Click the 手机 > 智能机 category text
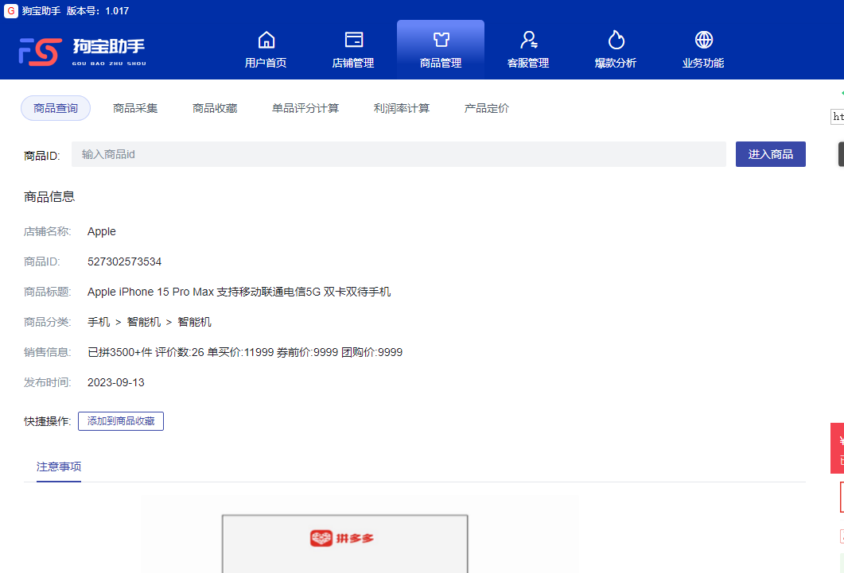Screen dimensions: 844x573 coord(149,322)
